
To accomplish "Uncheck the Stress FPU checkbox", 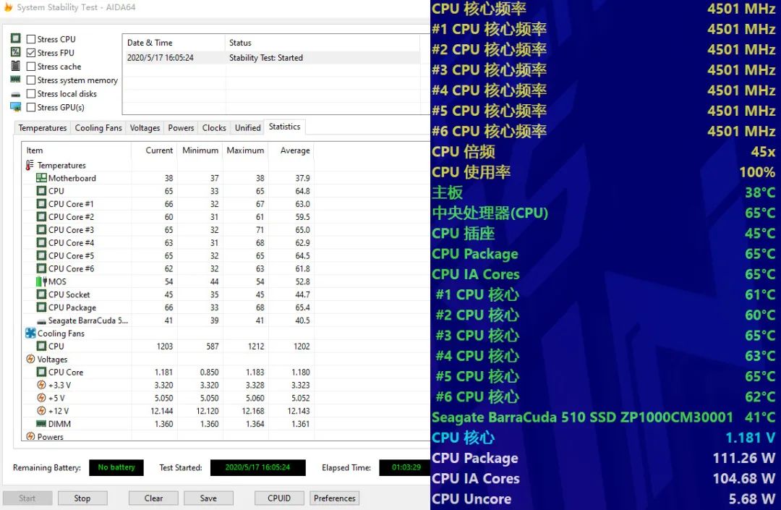I will (x=31, y=52).
